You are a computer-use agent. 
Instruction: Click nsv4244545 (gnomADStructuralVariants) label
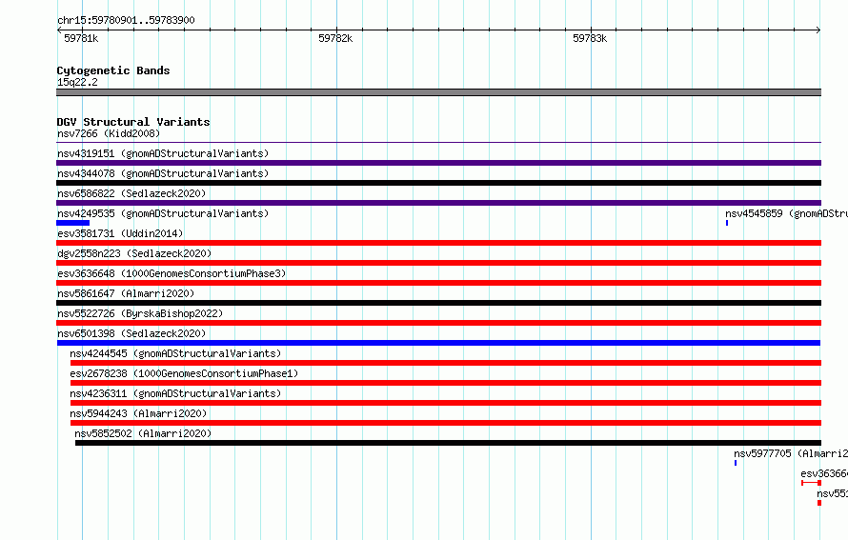175,353
